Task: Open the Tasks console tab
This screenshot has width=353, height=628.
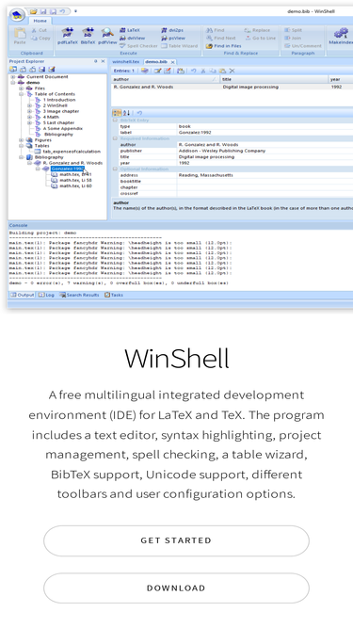Action: [114, 295]
